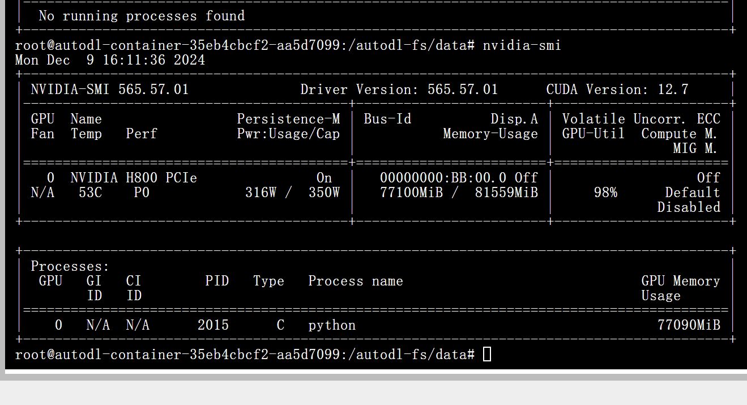The image size is (747, 405).
Task: Click the MIG mode Disabled text
Action: [x=689, y=207]
